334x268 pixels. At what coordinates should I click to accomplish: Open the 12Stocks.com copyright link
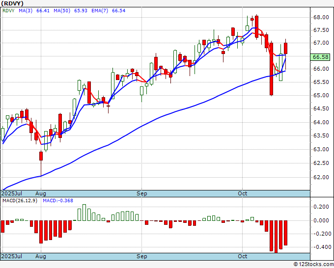[313, 265]
